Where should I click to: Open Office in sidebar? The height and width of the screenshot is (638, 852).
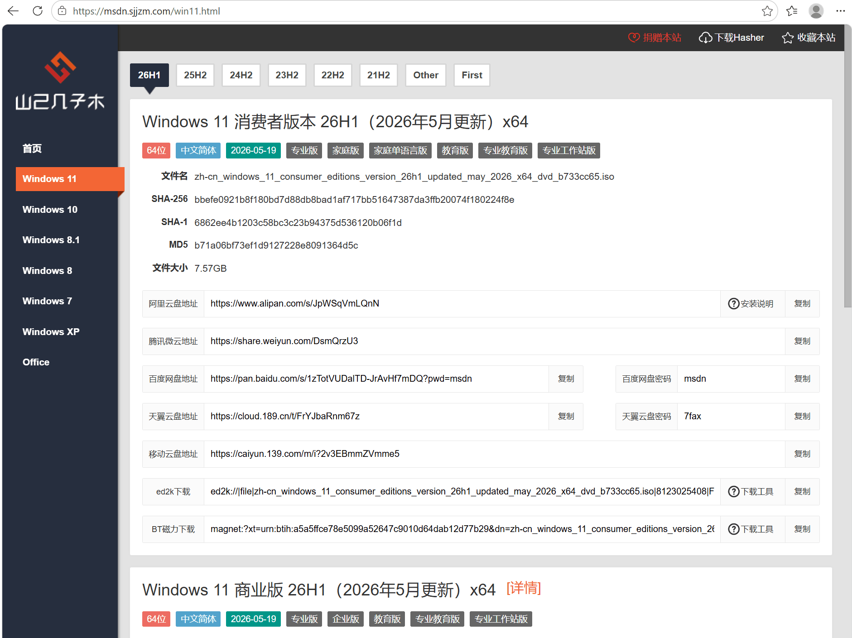click(36, 362)
